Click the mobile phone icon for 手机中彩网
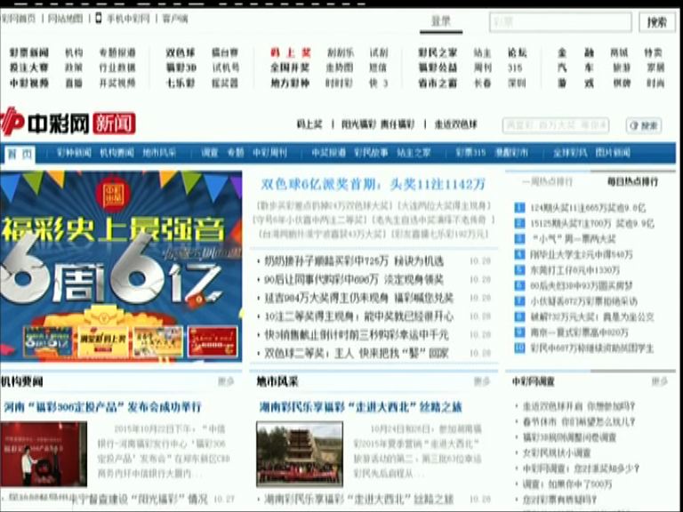Screen dimensions: 683x512 pyautogui.click(x=98, y=18)
